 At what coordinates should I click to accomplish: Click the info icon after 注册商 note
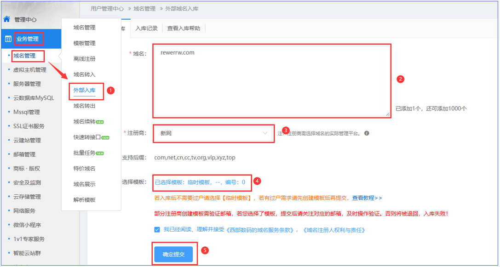click(x=367, y=134)
